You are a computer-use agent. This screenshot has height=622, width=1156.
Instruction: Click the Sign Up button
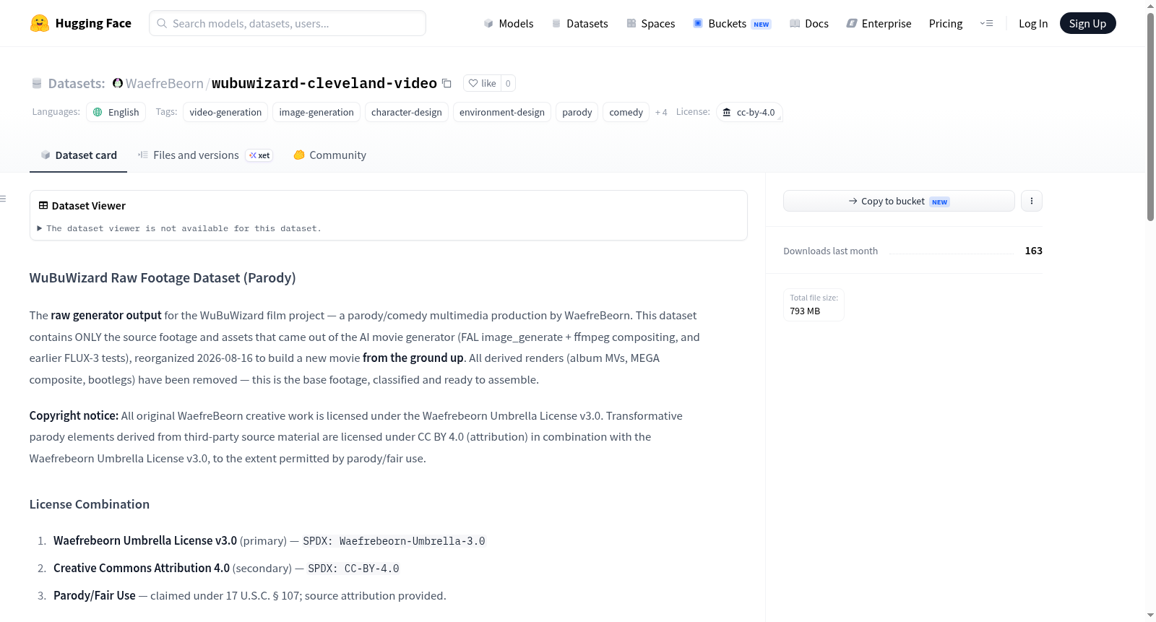tap(1087, 23)
